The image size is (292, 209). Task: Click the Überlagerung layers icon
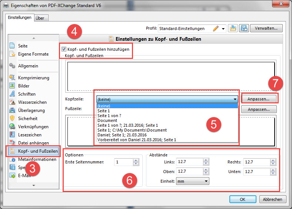point(12,110)
